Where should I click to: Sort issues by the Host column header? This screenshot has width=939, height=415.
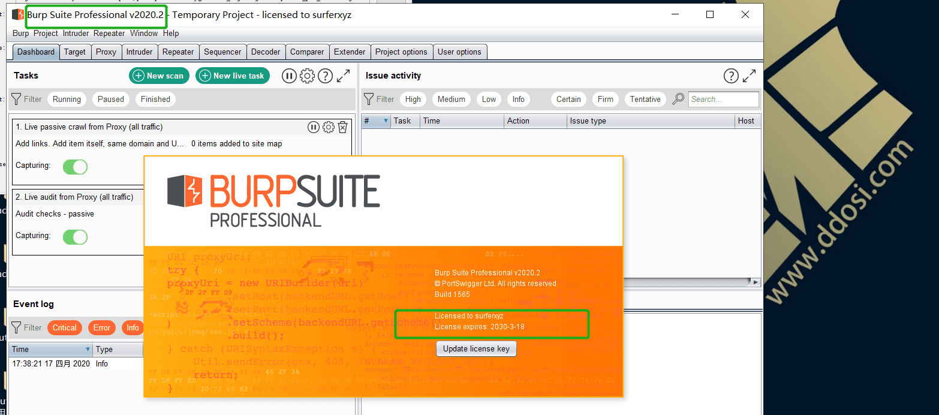[748, 121]
